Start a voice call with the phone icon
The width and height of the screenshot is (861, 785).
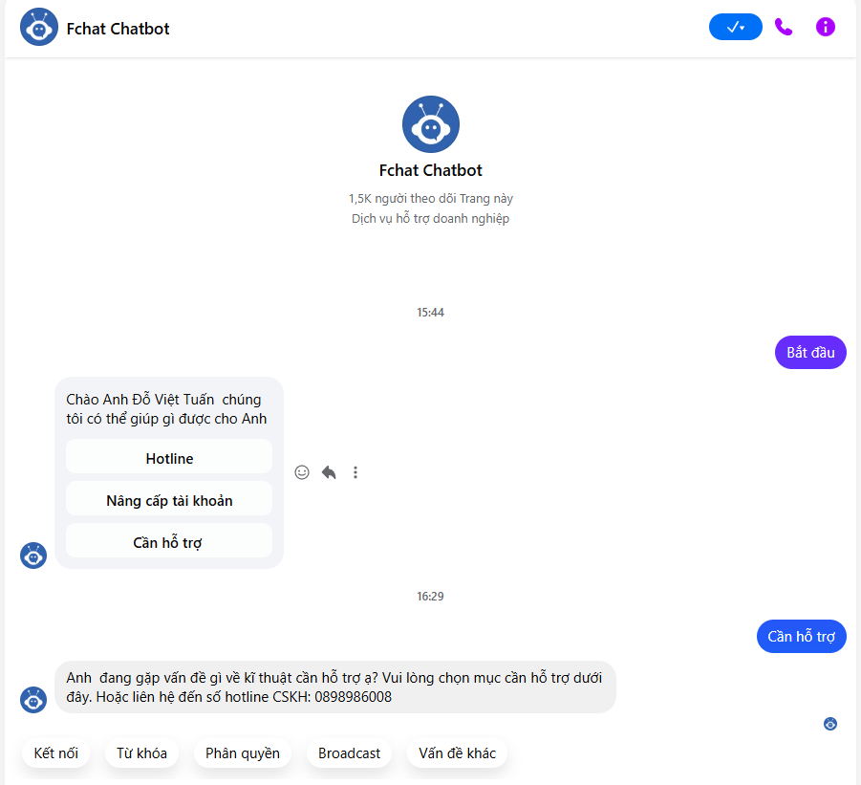[784, 27]
